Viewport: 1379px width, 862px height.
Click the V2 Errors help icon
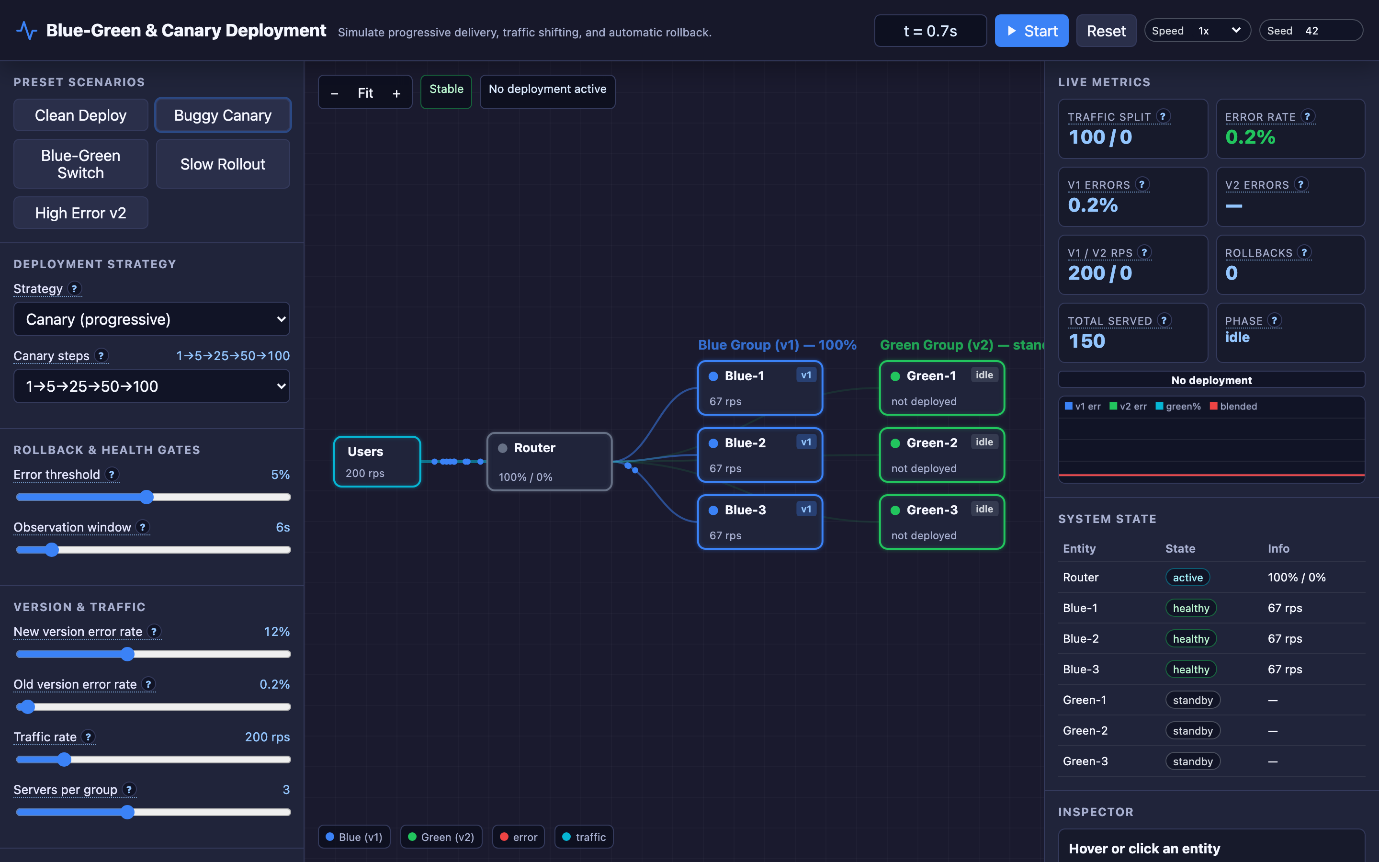coord(1301,184)
